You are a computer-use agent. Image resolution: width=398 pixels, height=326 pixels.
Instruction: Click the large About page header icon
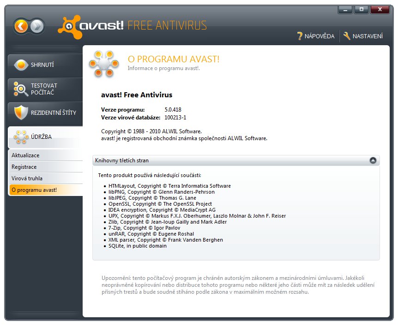pos(104,64)
